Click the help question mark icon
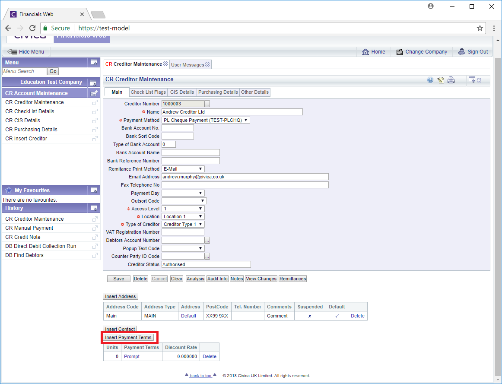The height and width of the screenshot is (384, 502). [430, 80]
